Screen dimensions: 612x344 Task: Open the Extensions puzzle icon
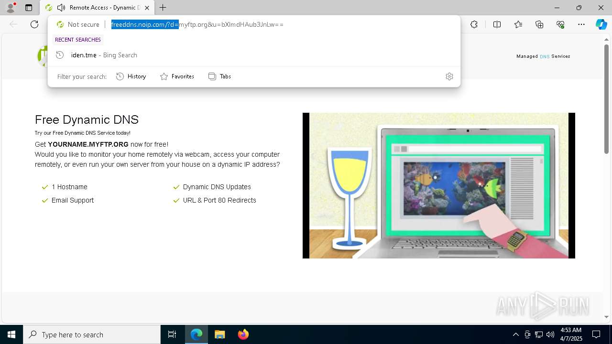point(474,24)
